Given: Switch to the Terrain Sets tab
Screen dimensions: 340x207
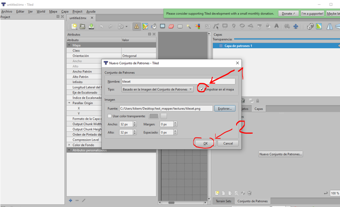Looking at the screenshot, I should [223, 201].
